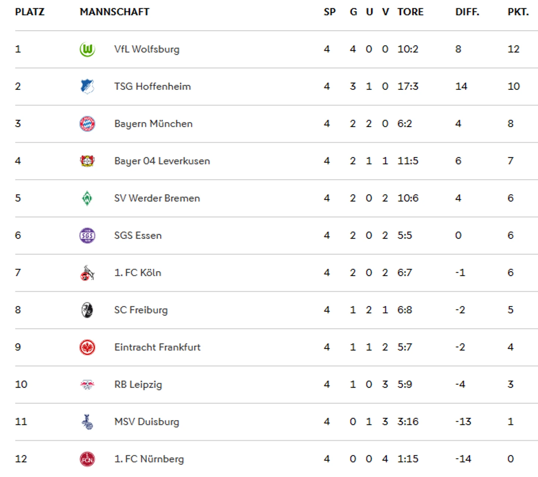The image size is (538, 477).
Task: Click the VfL Wolfsburg club logo
Action: (87, 49)
